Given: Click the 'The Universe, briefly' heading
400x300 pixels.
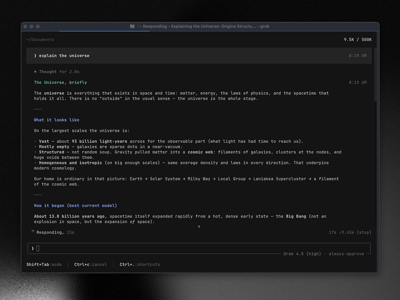Looking at the screenshot, I should 60,82.
